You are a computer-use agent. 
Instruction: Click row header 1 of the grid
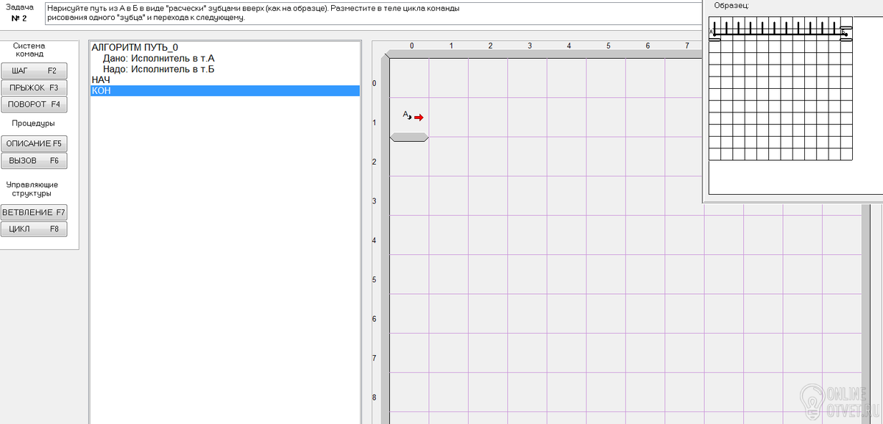375,123
